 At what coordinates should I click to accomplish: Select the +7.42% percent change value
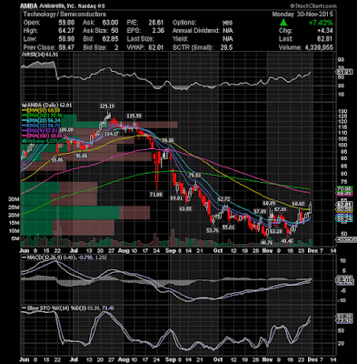click(x=321, y=23)
